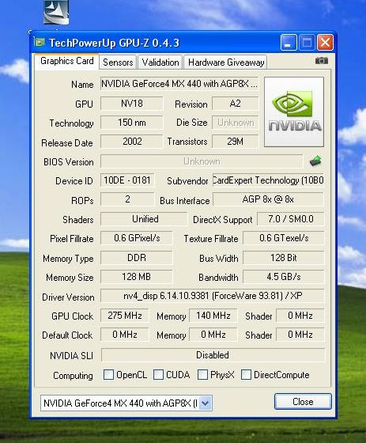Check the PhysX checkbox
Viewport: 366px width, 443px height.
click(202, 375)
